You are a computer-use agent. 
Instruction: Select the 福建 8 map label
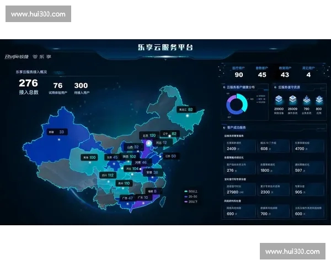(154, 191)
